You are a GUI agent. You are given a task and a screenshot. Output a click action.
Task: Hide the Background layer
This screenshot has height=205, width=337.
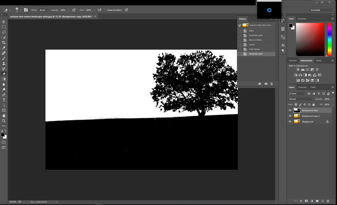(x=290, y=121)
